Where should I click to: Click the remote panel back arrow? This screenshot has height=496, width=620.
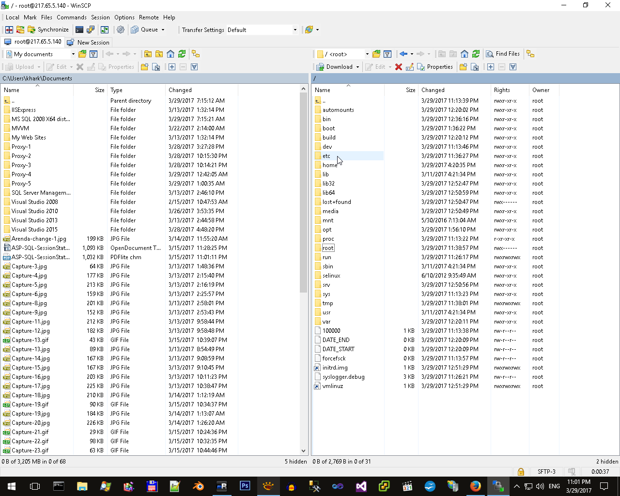pos(403,54)
